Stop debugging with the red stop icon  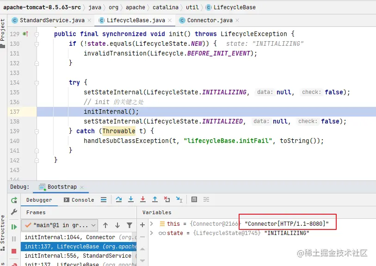click(14, 251)
